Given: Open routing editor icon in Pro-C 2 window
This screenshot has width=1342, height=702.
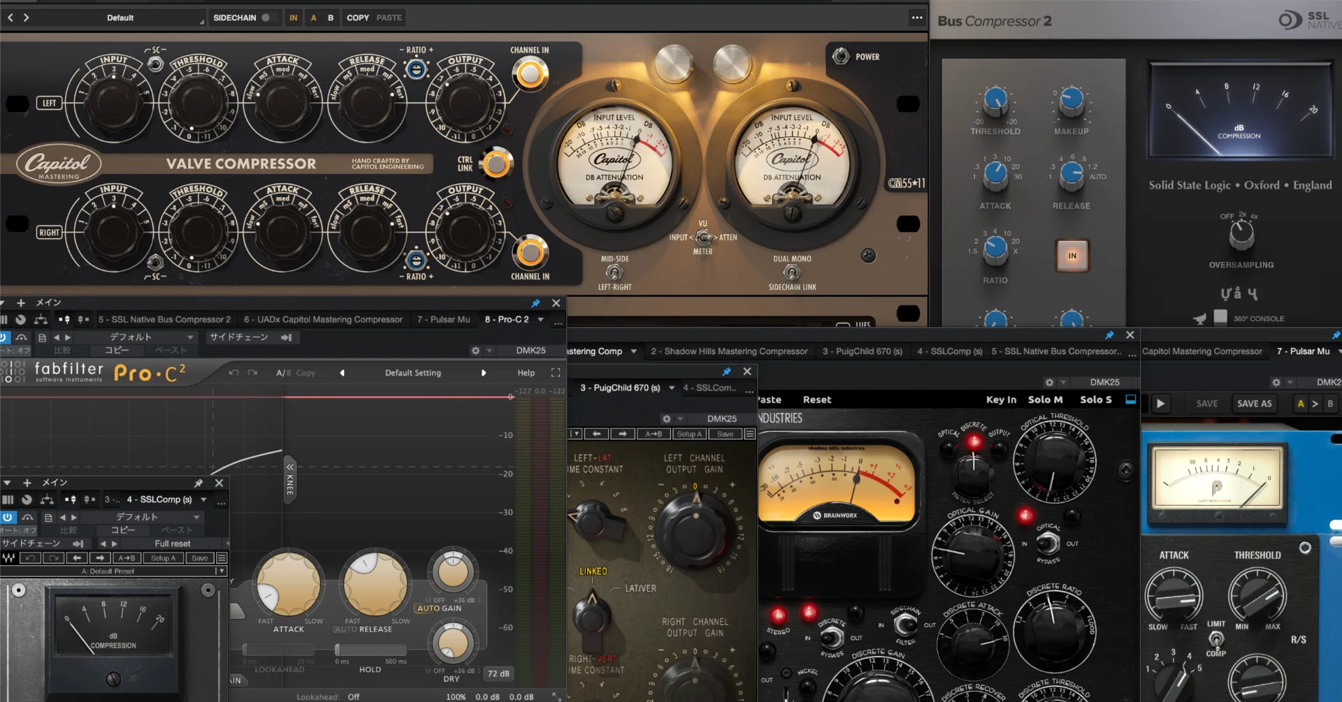Looking at the screenshot, I should (41, 320).
